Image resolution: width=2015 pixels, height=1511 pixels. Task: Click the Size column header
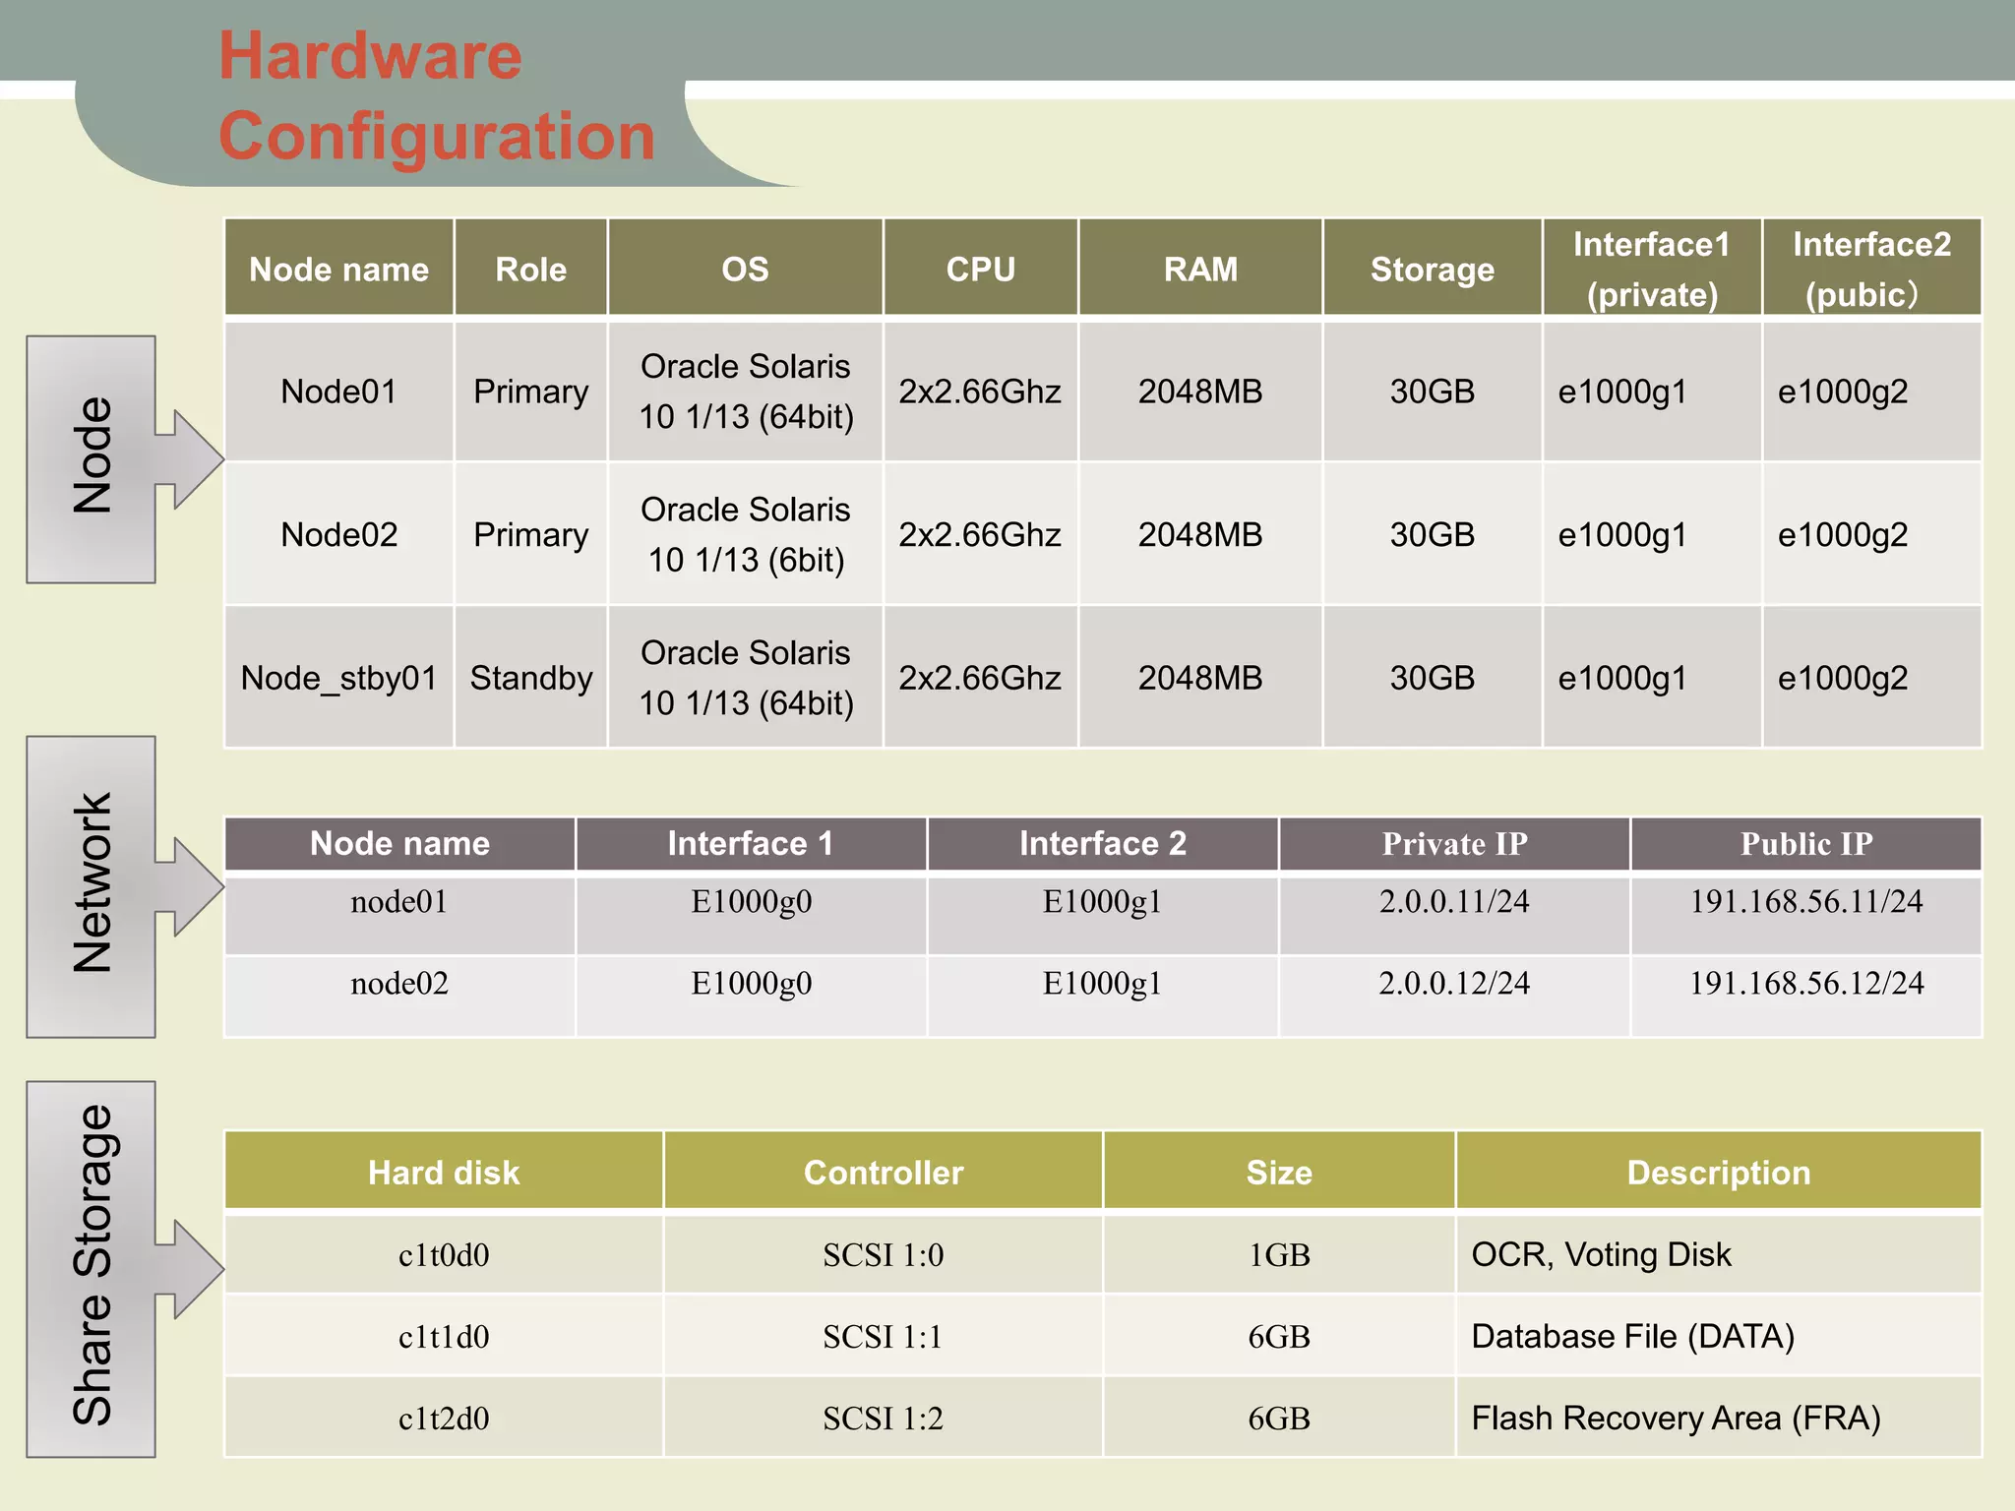pyautogui.click(x=1279, y=1172)
